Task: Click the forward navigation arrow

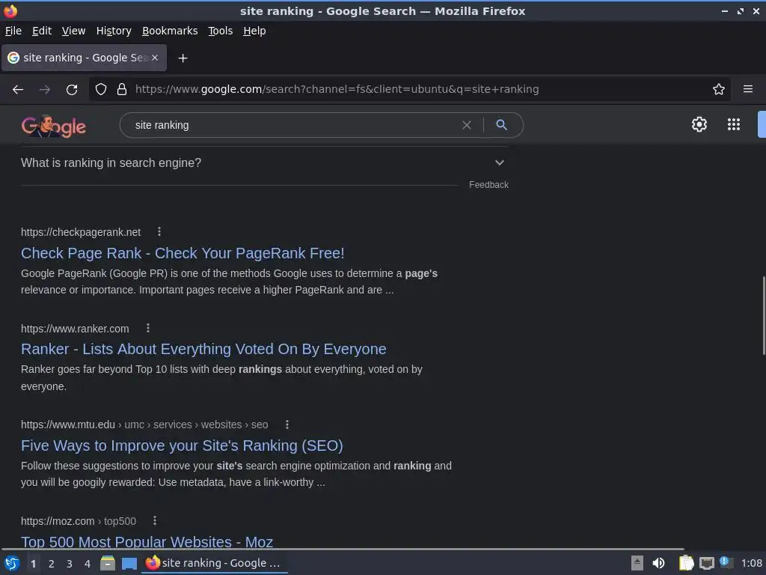Action: (44, 90)
